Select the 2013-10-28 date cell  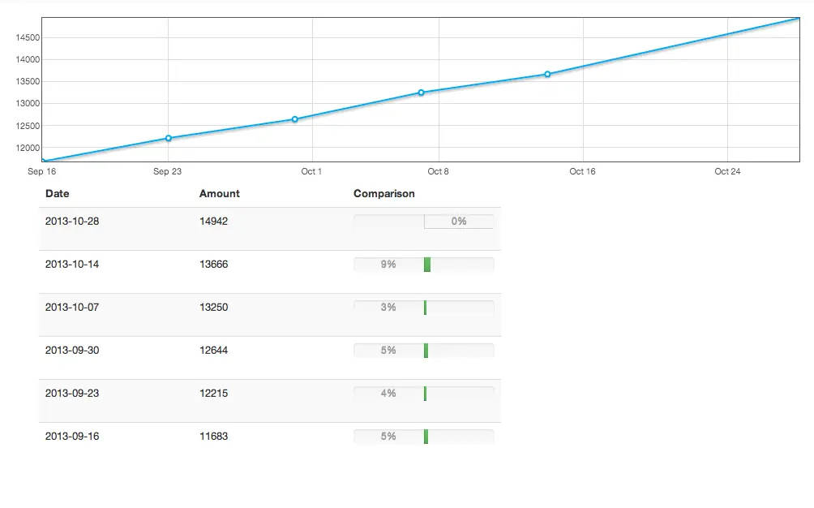(72, 221)
